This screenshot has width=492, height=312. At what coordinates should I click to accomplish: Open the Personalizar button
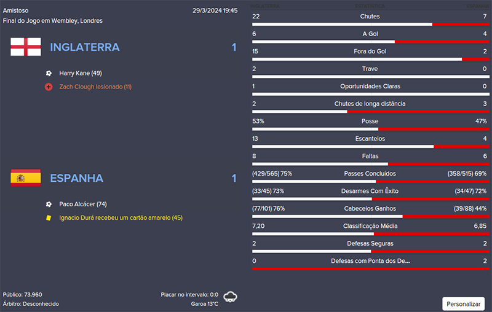[463, 303]
